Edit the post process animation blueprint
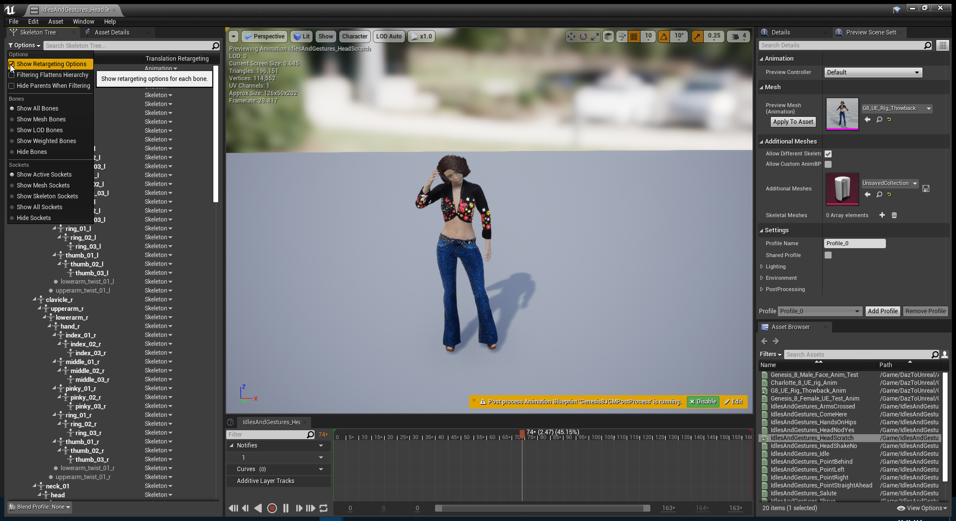Screen dimensions: 956x521 coord(734,402)
